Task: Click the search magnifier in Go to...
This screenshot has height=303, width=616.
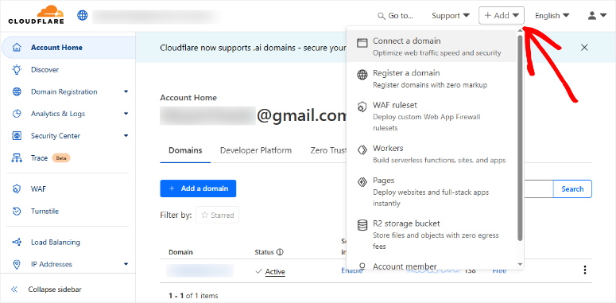Action: click(381, 16)
